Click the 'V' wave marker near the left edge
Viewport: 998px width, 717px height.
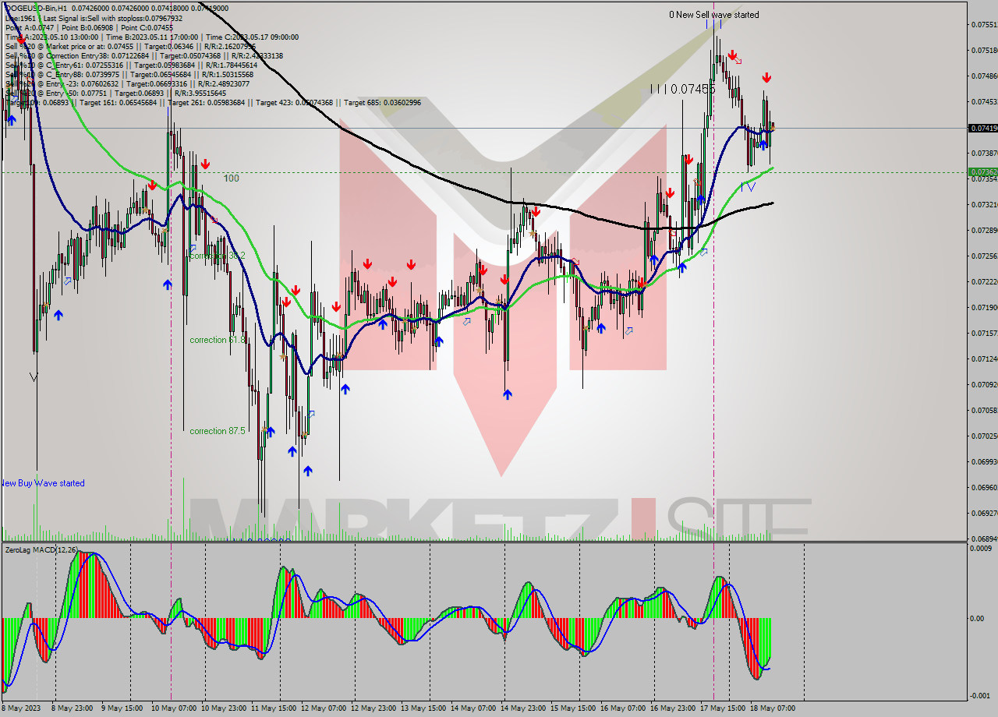pyautogui.click(x=34, y=377)
